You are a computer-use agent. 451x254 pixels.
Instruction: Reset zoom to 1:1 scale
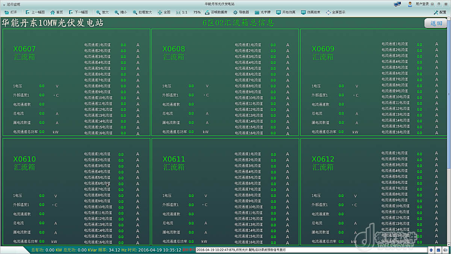pyautogui.click(x=182, y=12)
